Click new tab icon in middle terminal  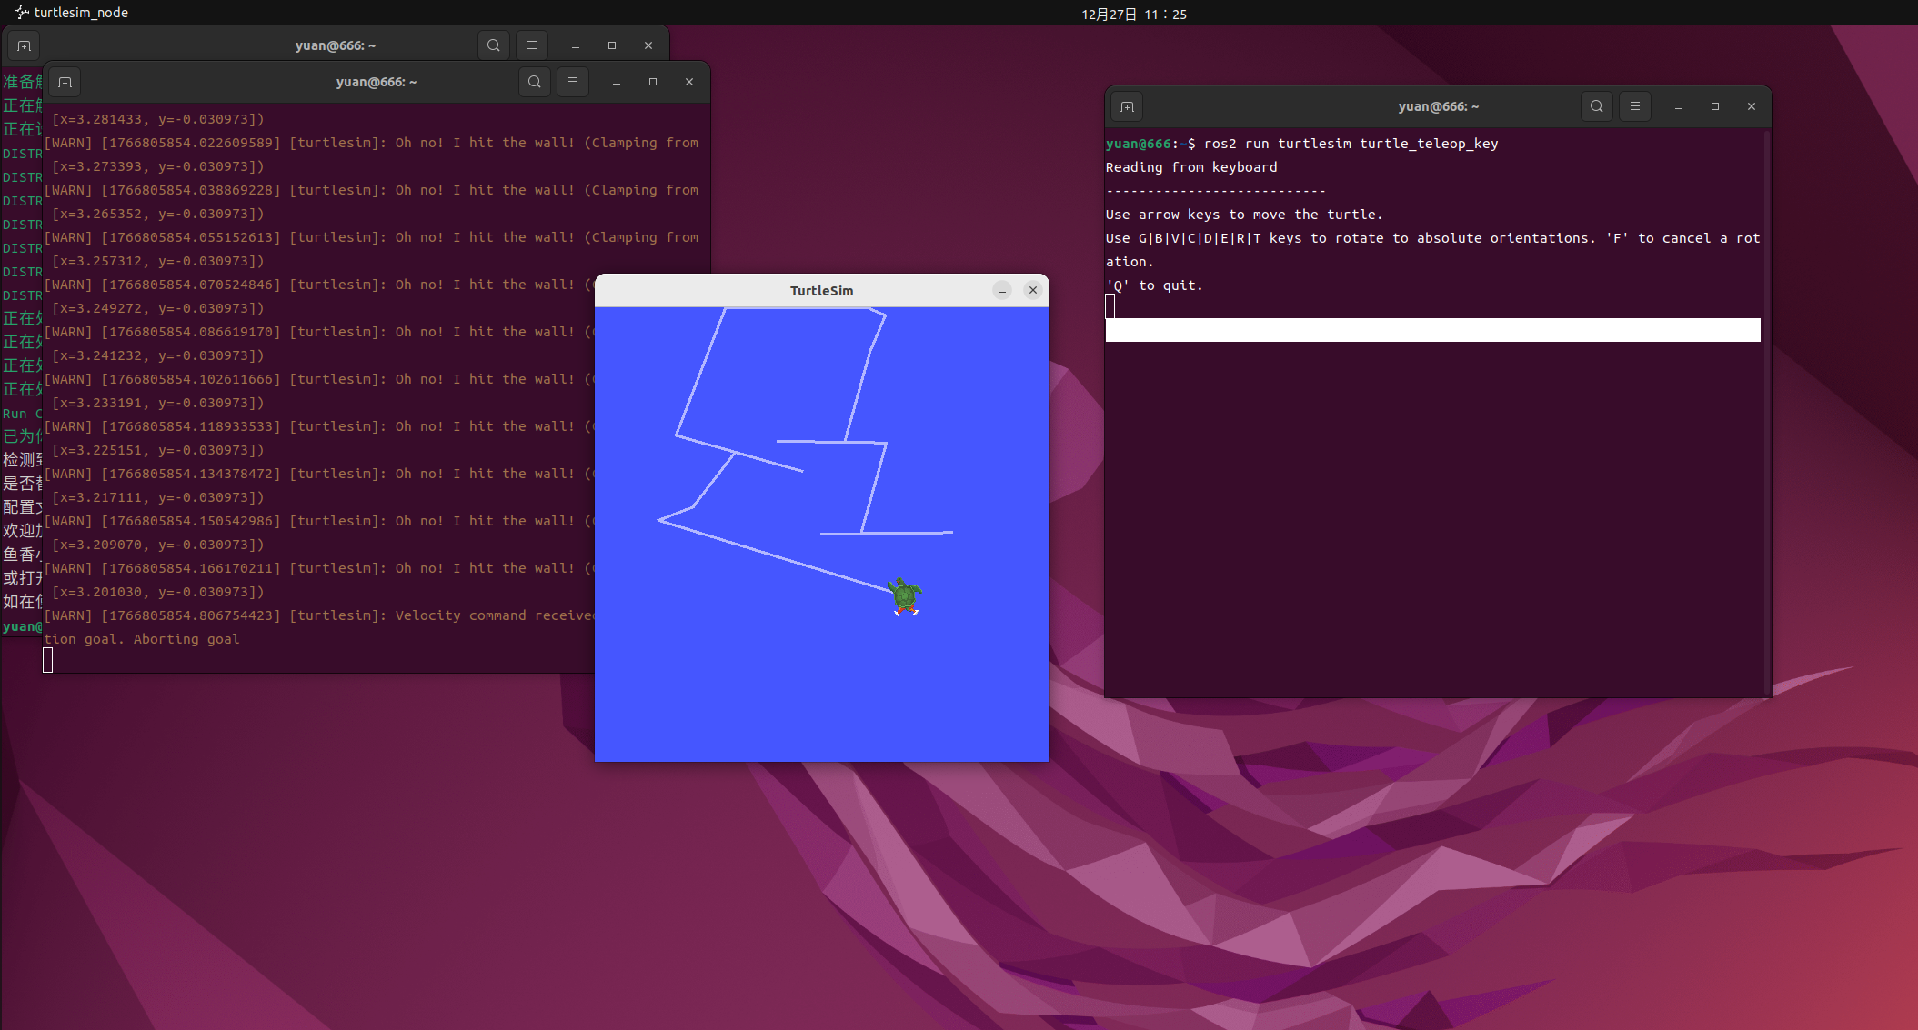coord(65,83)
